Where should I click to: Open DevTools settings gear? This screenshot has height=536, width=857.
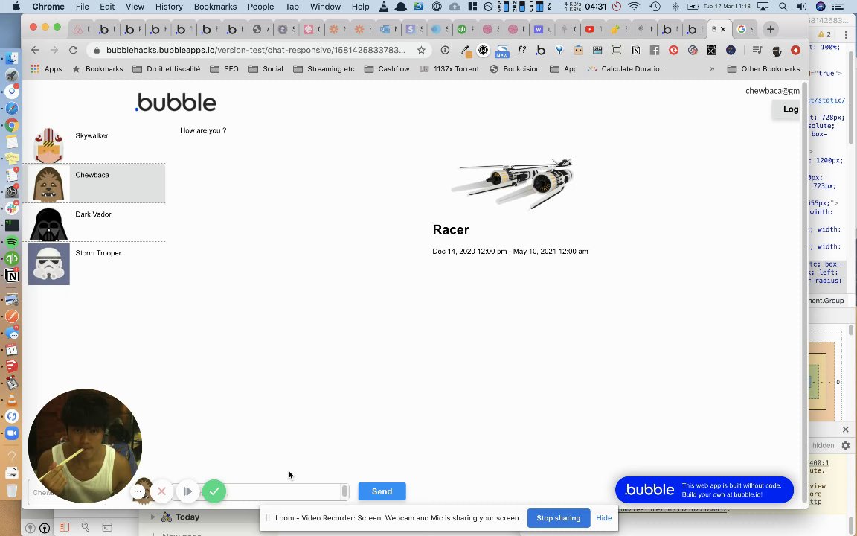(x=846, y=445)
